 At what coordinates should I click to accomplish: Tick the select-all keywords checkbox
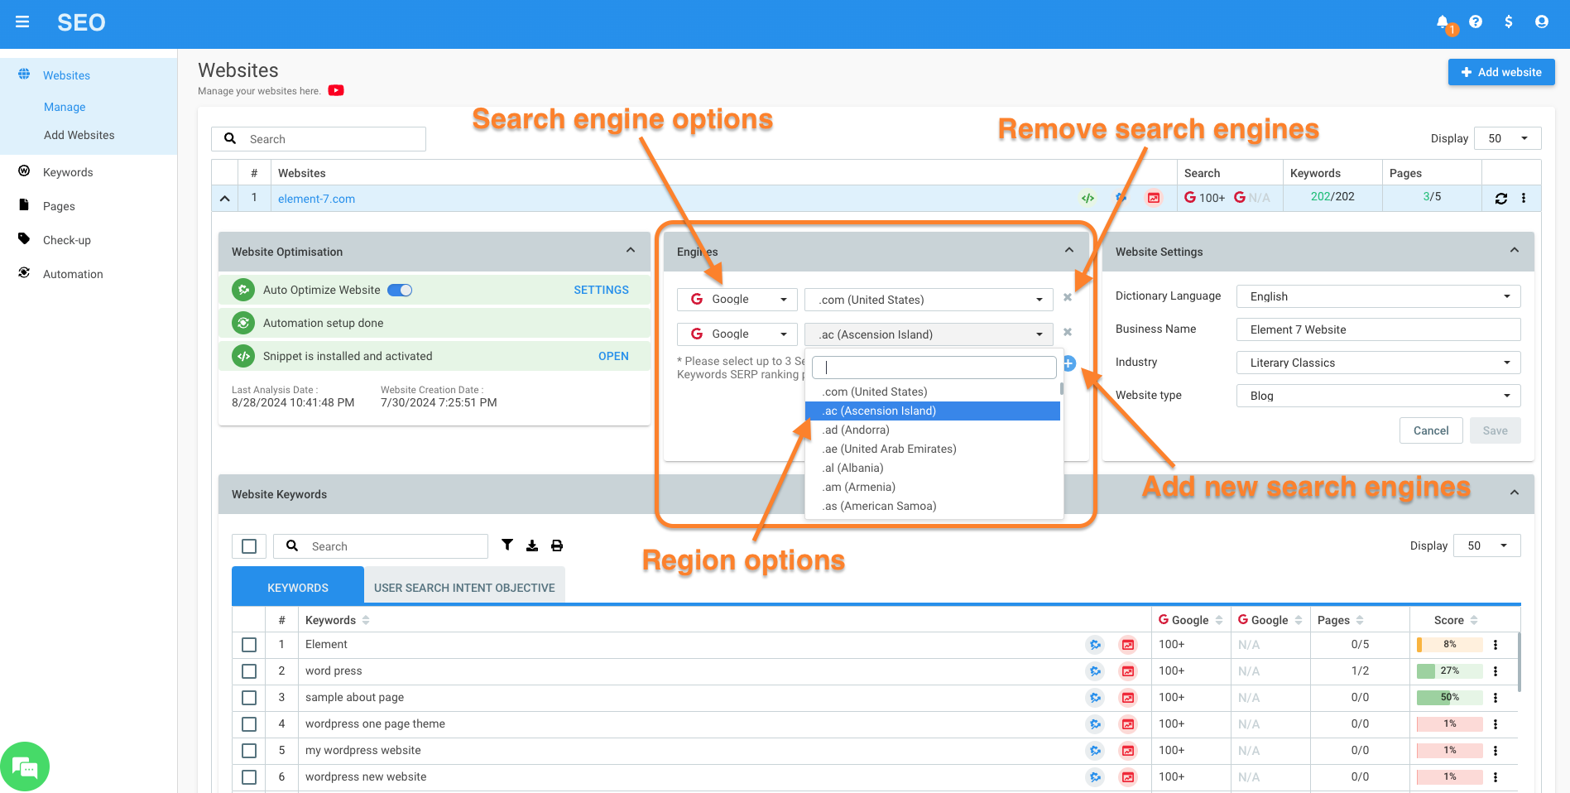pyautogui.click(x=249, y=546)
